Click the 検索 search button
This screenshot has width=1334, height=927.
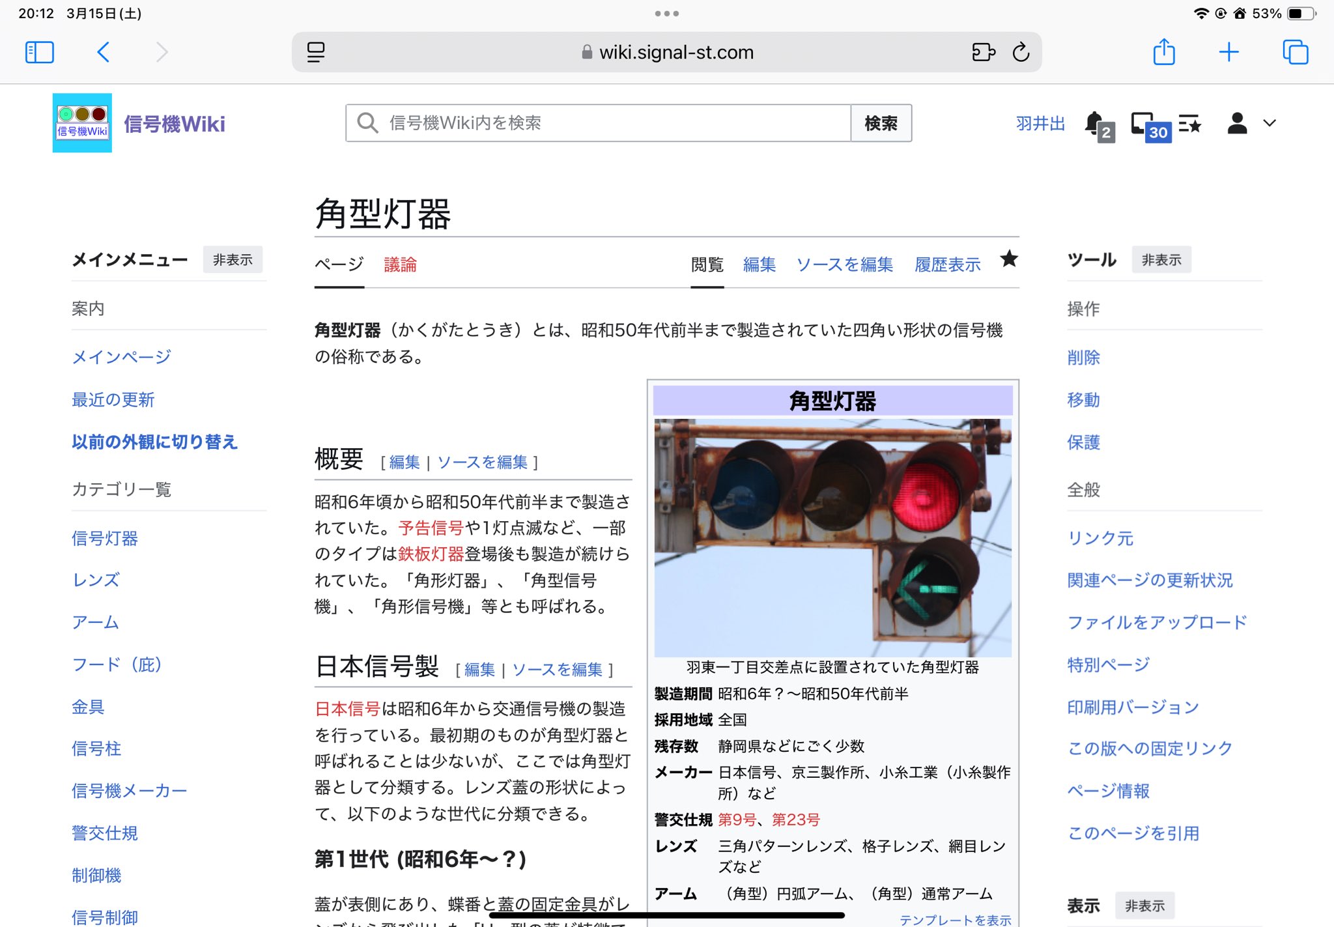[881, 123]
